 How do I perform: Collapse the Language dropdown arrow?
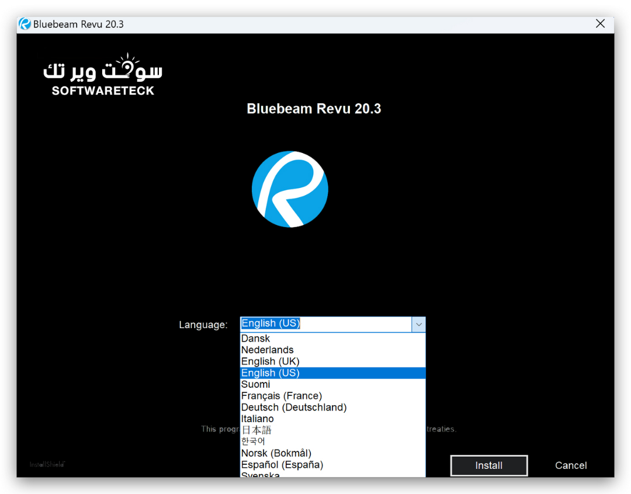418,325
